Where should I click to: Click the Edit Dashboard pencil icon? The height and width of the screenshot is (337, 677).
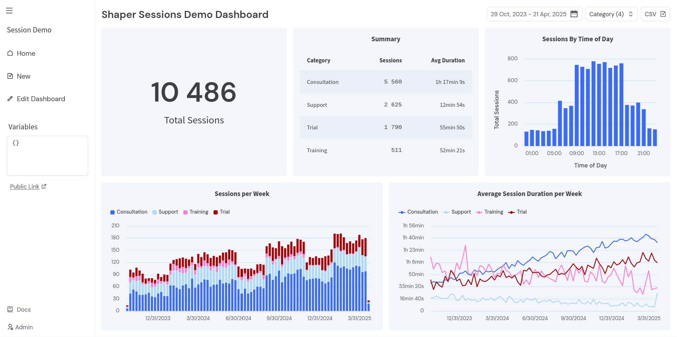(x=10, y=99)
